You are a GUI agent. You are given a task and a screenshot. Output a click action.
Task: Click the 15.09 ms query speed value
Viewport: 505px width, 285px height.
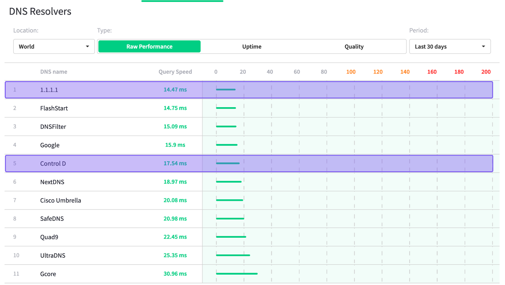[175, 126]
